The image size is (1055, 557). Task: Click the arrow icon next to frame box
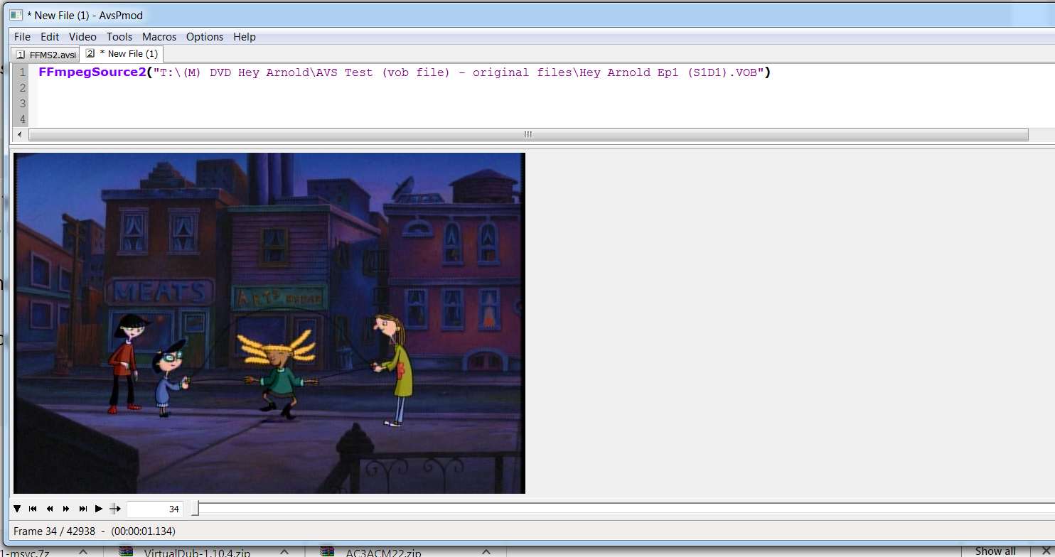click(x=115, y=509)
